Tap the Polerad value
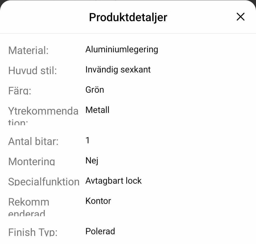The image size is (256, 244). 100,231
